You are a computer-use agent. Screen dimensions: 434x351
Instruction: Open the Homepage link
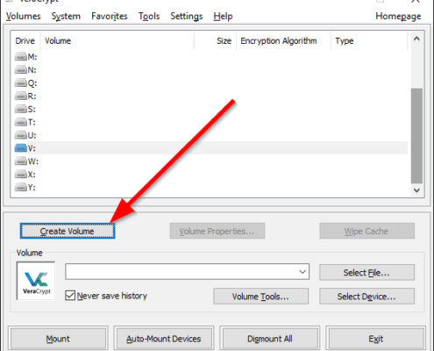tap(398, 16)
